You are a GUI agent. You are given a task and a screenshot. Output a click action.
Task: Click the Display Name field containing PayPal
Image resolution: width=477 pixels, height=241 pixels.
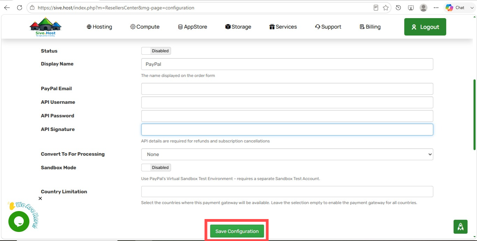pyautogui.click(x=287, y=64)
